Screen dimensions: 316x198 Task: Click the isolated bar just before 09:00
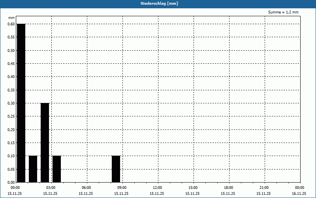pyautogui.click(x=116, y=169)
